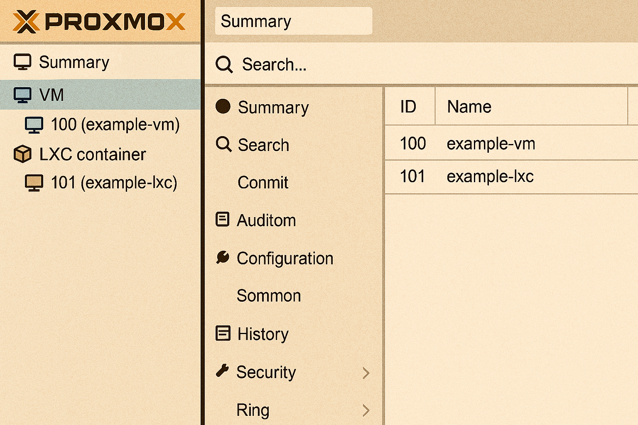Click the Proxmox X logo icon

(x=26, y=22)
